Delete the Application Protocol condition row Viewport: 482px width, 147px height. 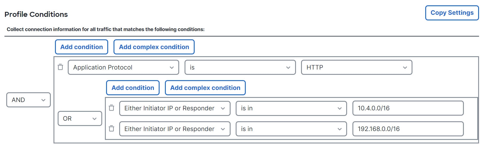click(60, 67)
